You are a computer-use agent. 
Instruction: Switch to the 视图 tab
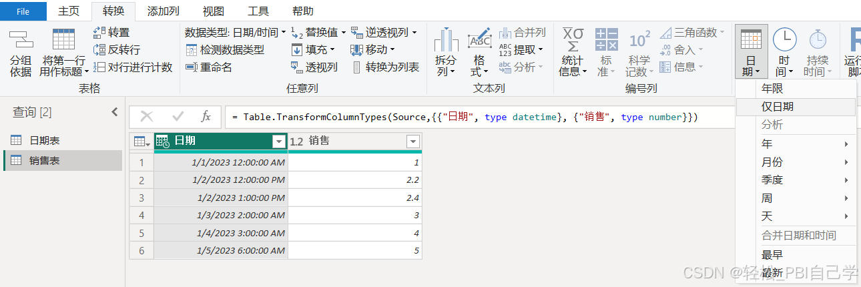[213, 11]
